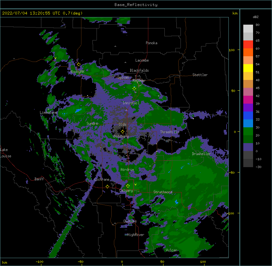
Task: Click the dBZ legend heading
Action: [x=256, y=17]
